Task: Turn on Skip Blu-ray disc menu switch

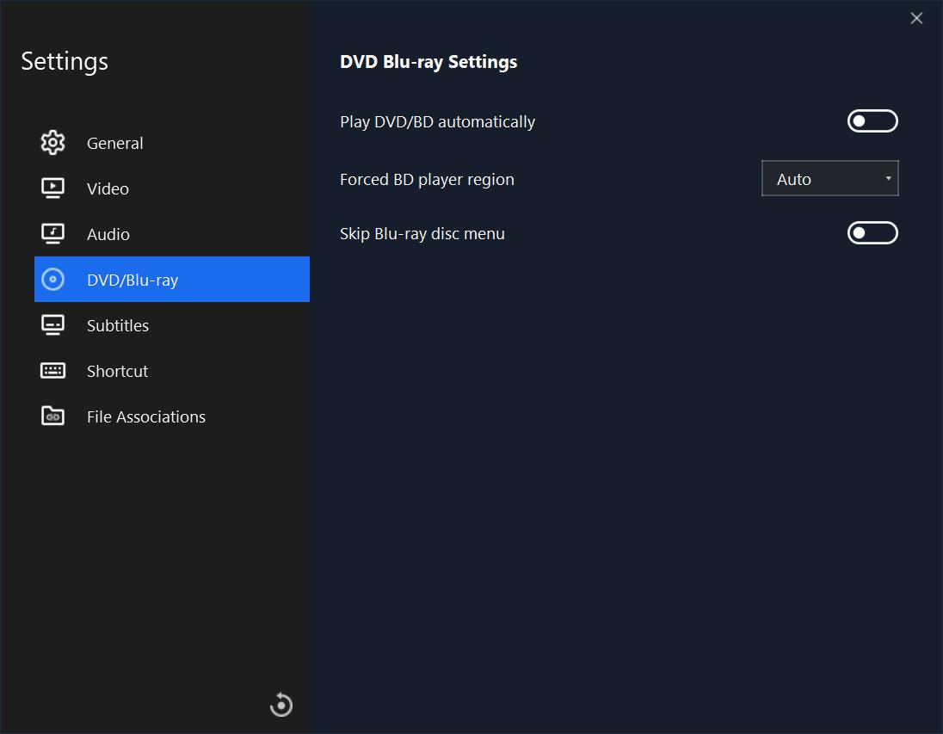Action: pos(872,233)
